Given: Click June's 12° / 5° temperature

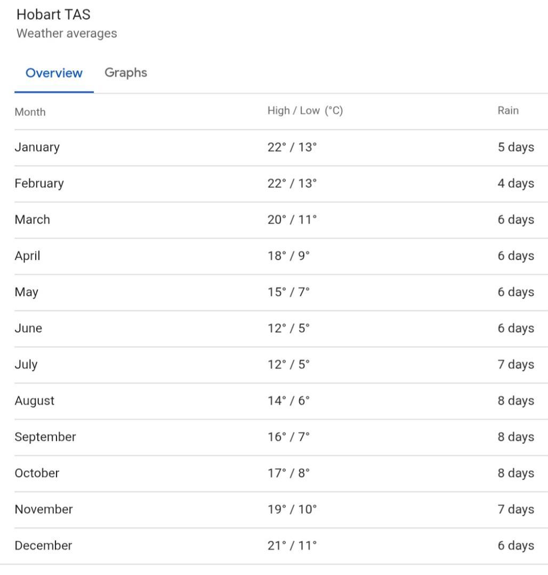Looking at the screenshot, I should (x=288, y=328).
